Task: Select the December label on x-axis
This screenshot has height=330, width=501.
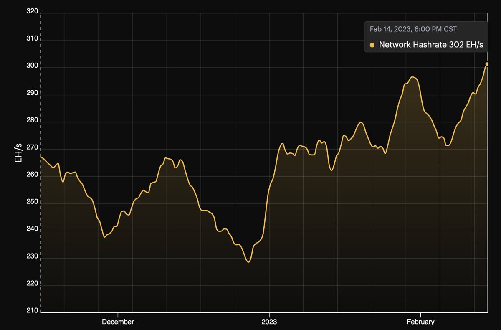Action: 118,322
